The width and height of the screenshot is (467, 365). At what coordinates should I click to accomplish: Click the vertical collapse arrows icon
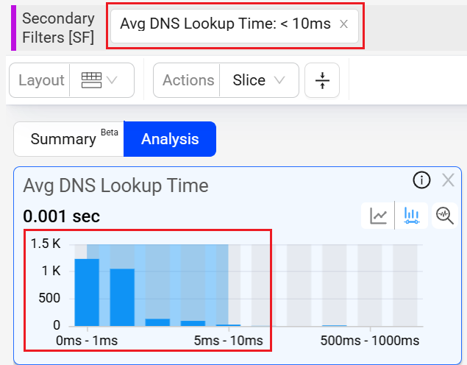pos(322,80)
